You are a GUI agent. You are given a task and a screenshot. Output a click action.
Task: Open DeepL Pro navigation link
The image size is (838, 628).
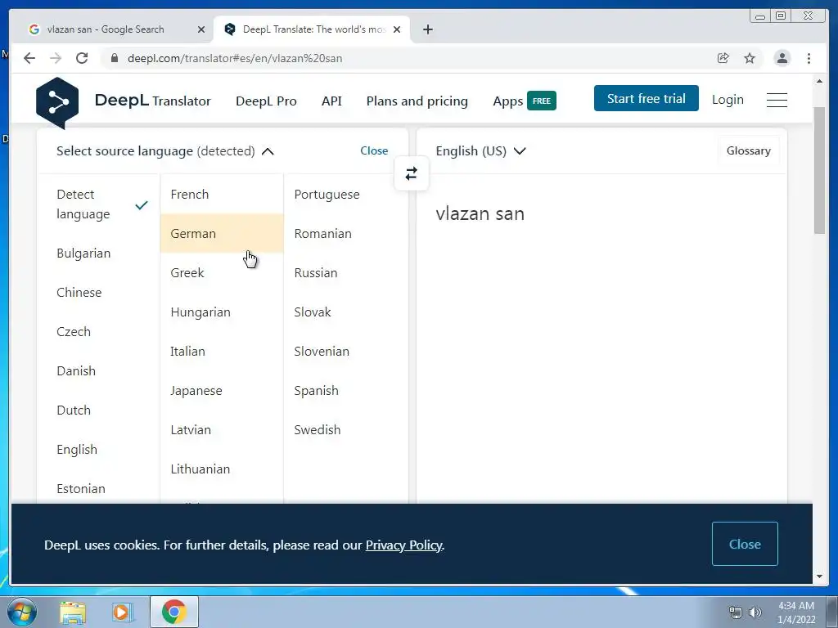(266, 101)
